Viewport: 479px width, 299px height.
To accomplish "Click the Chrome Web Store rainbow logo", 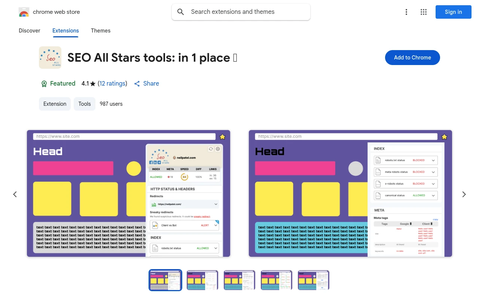I will 24,12.
